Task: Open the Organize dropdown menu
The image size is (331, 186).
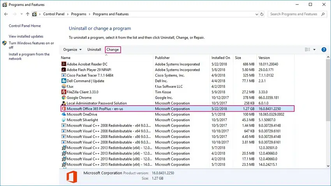Action: [72, 49]
